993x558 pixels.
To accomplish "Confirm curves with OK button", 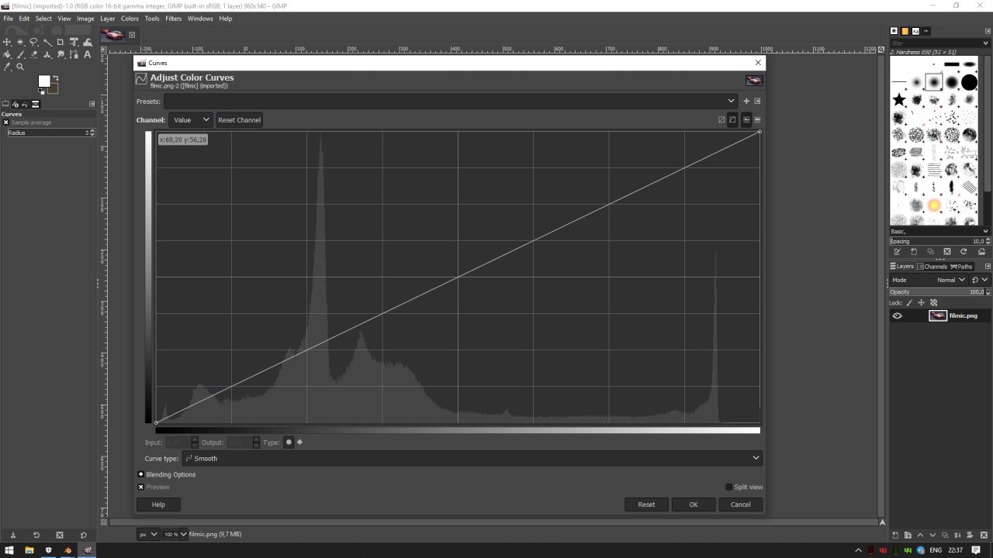I will pyautogui.click(x=694, y=504).
